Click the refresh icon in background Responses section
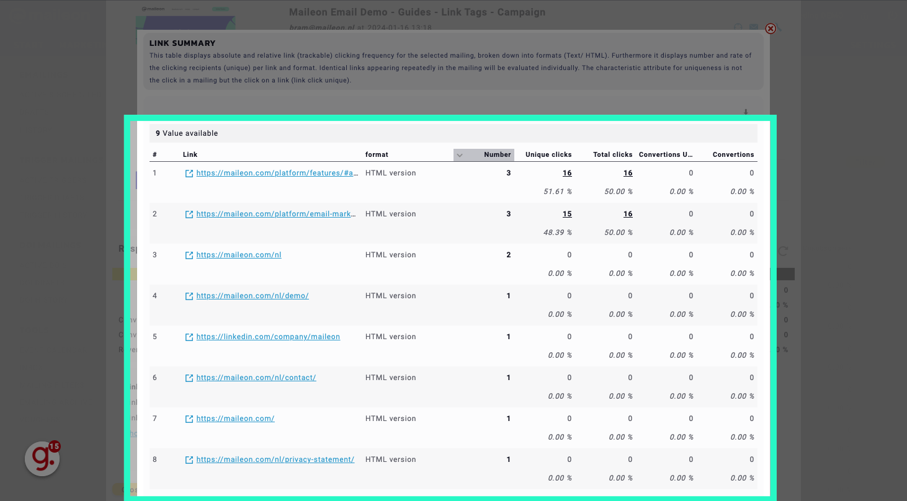This screenshot has width=907, height=501. (784, 251)
